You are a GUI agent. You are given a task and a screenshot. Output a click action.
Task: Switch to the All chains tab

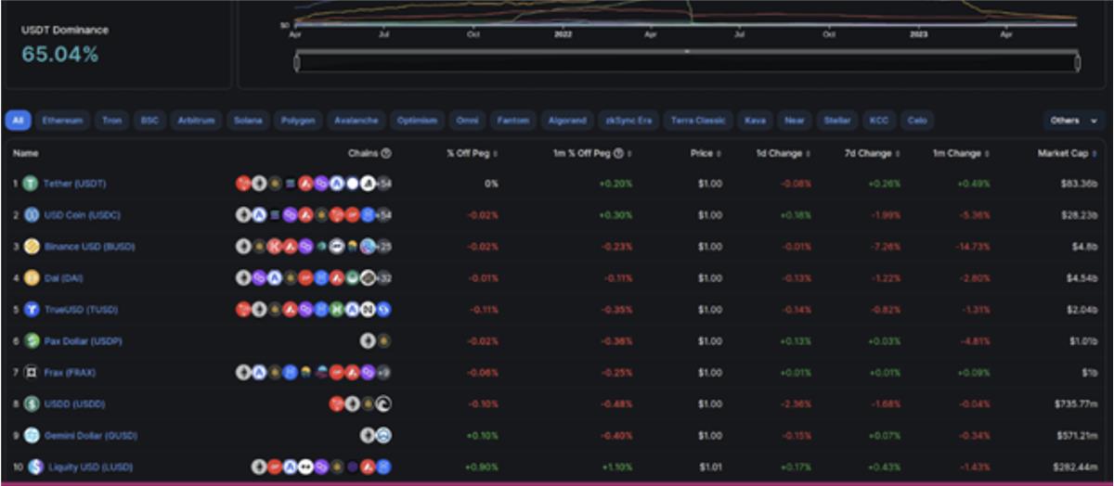19,121
